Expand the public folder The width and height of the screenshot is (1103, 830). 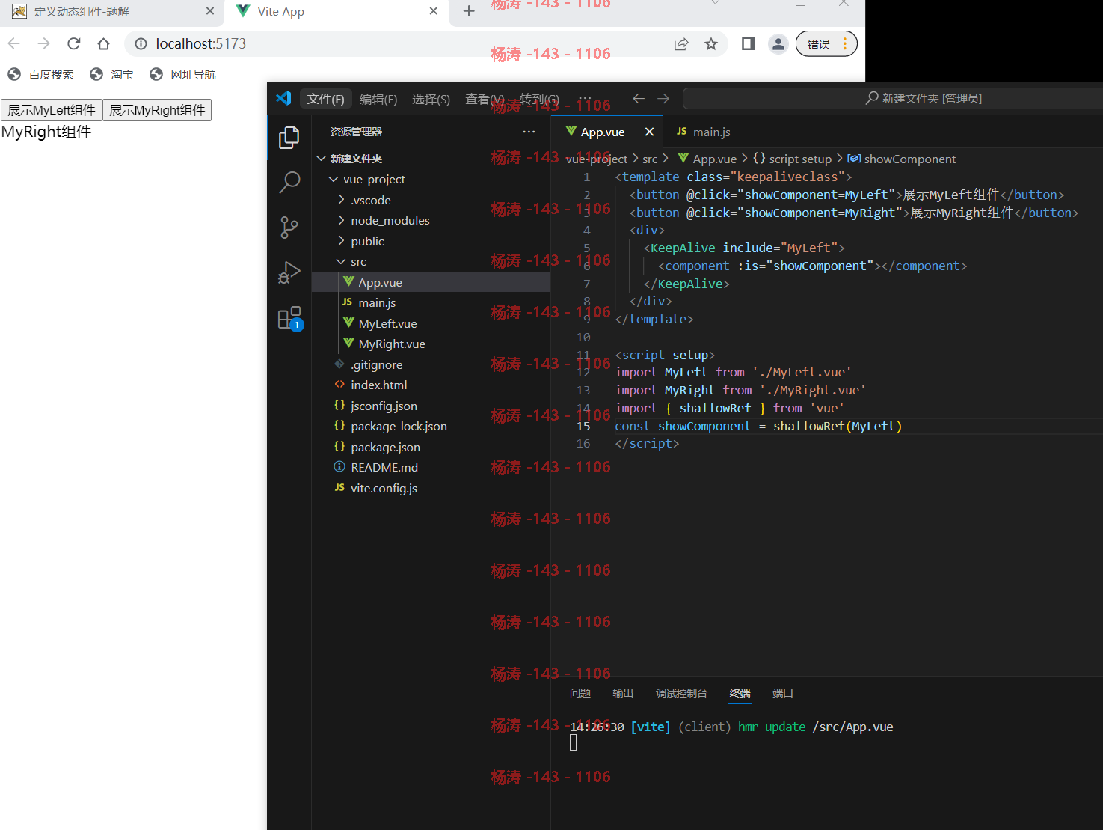pos(431,241)
